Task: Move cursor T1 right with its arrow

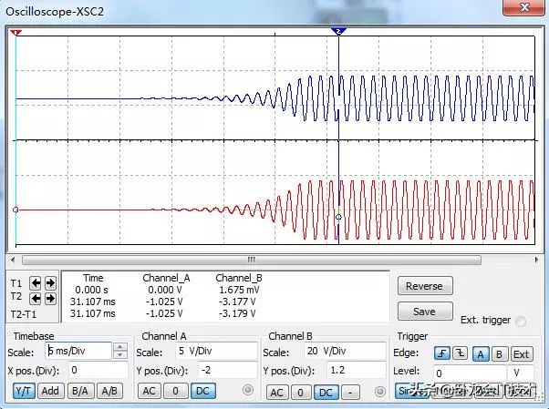Action: click(50, 283)
